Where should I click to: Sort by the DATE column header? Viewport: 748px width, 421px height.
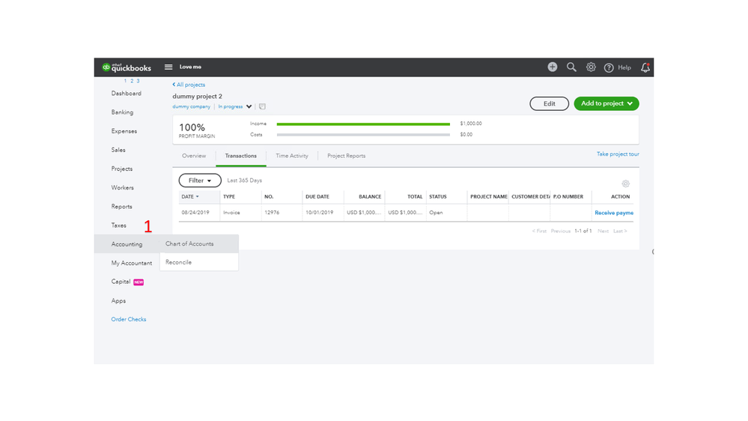point(190,197)
